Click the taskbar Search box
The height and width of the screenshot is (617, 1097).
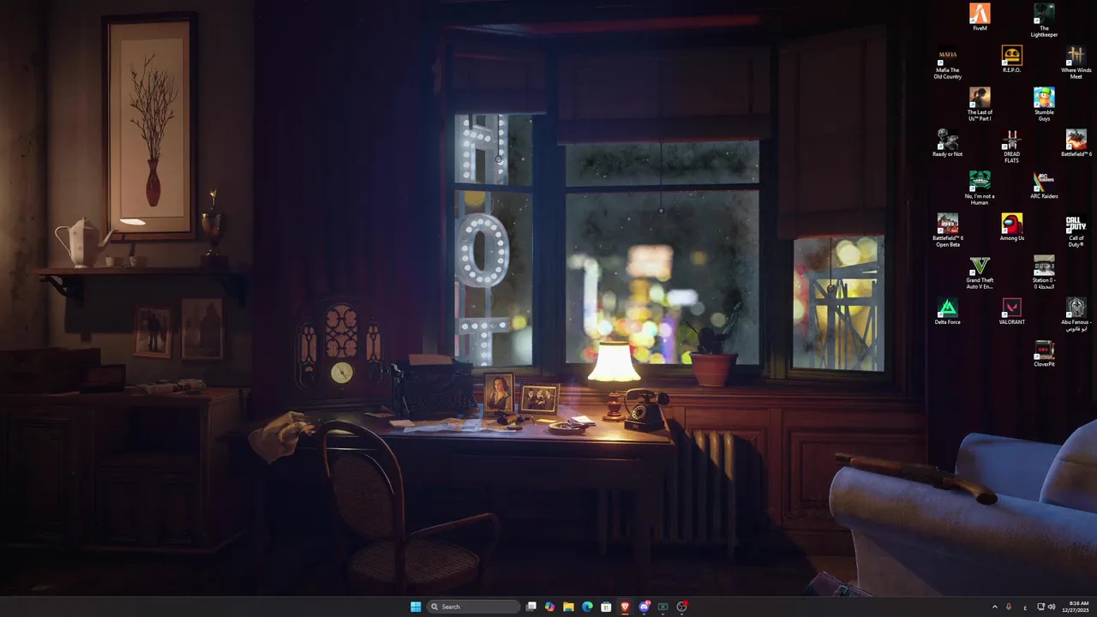pos(473,607)
